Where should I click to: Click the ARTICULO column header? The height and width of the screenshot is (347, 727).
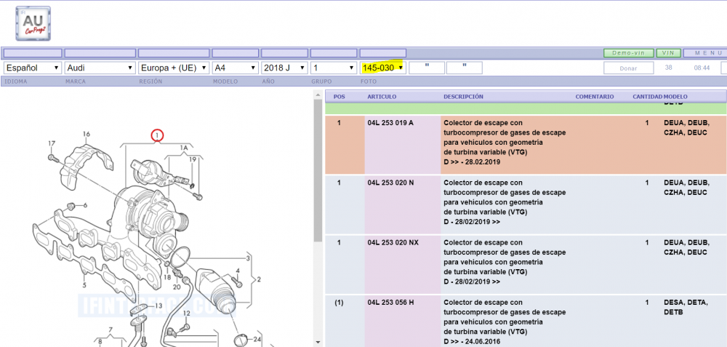(x=382, y=97)
